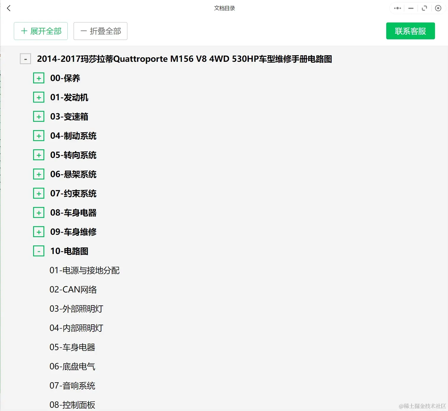Select the 07-约束系统 label
The width and height of the screenshot is (448, 411).
[x=73, y=193]
